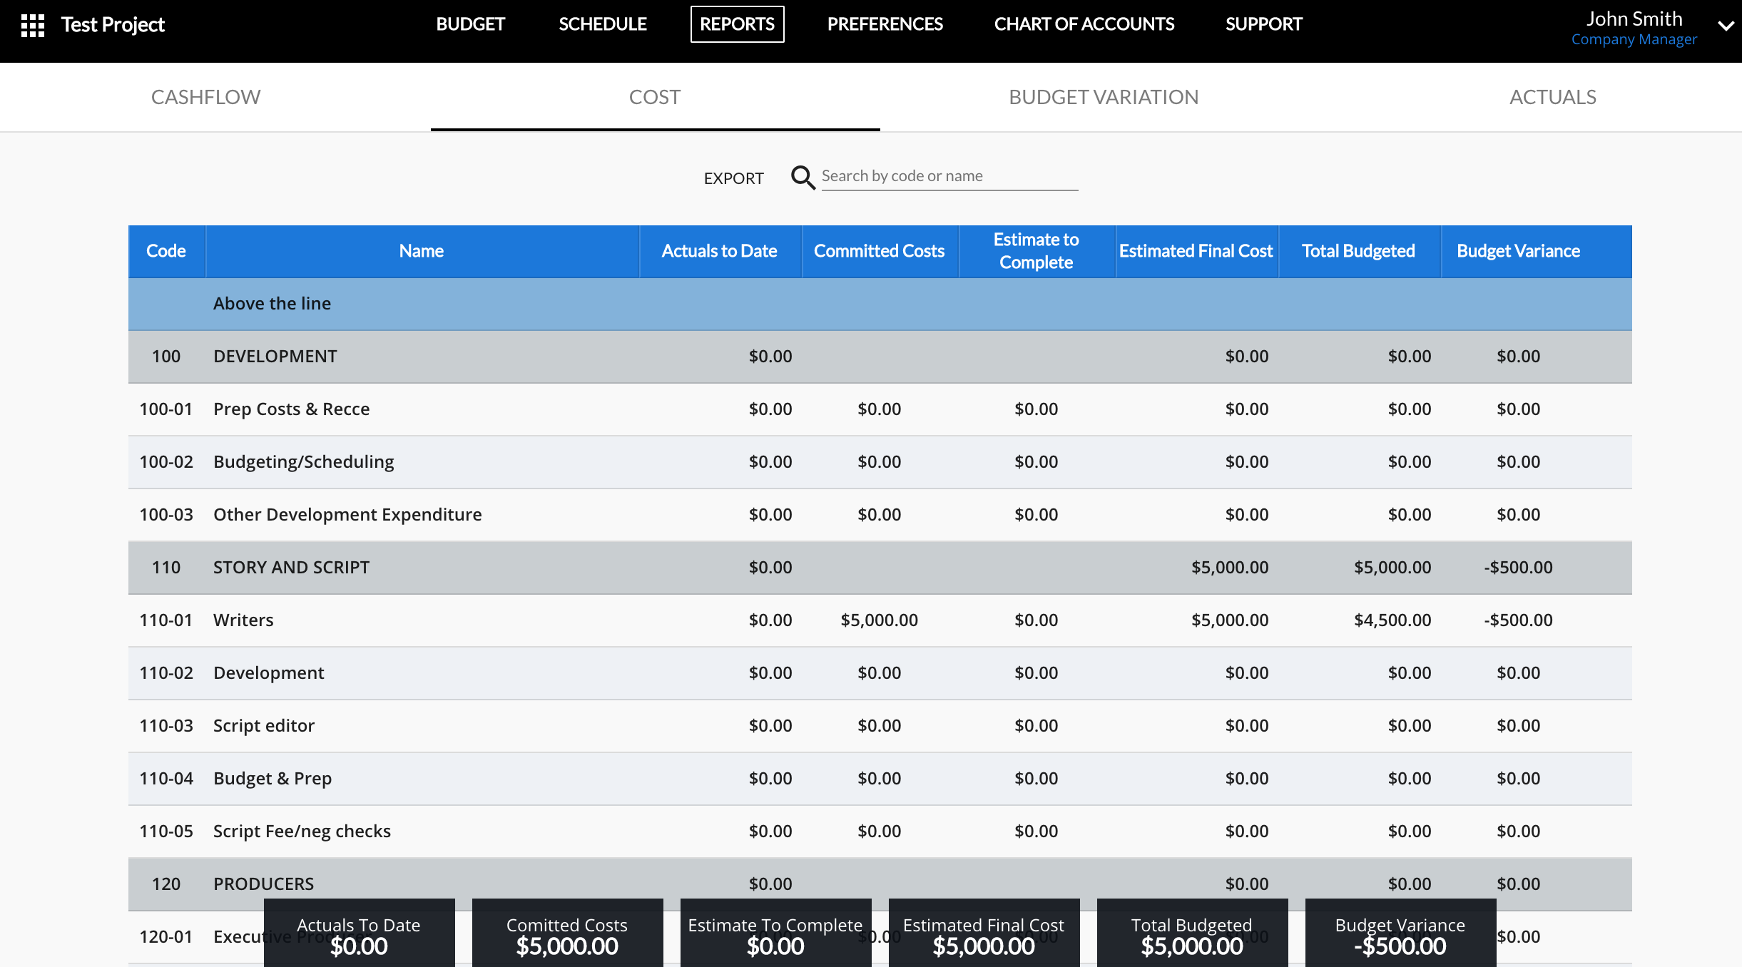Viewport: 1742px width, 967px height.
Task: Select the Reports menu item
Action: (x=737, y=24)
